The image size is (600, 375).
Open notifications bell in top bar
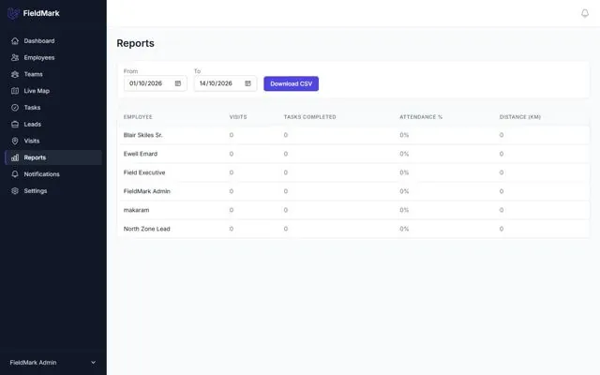[x=585, y=13]
